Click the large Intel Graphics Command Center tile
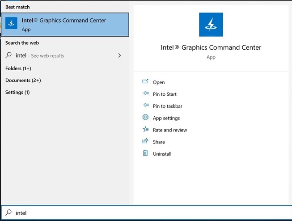The width and height of the screenshot is (292, 221). tap(211, 25)
